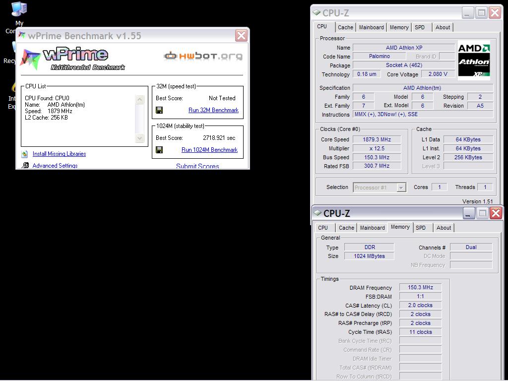This screenshot has width=508, height=381.
Task: Switch to About tab in bottom CPU-Z
Action: click(x=444, y=228)
